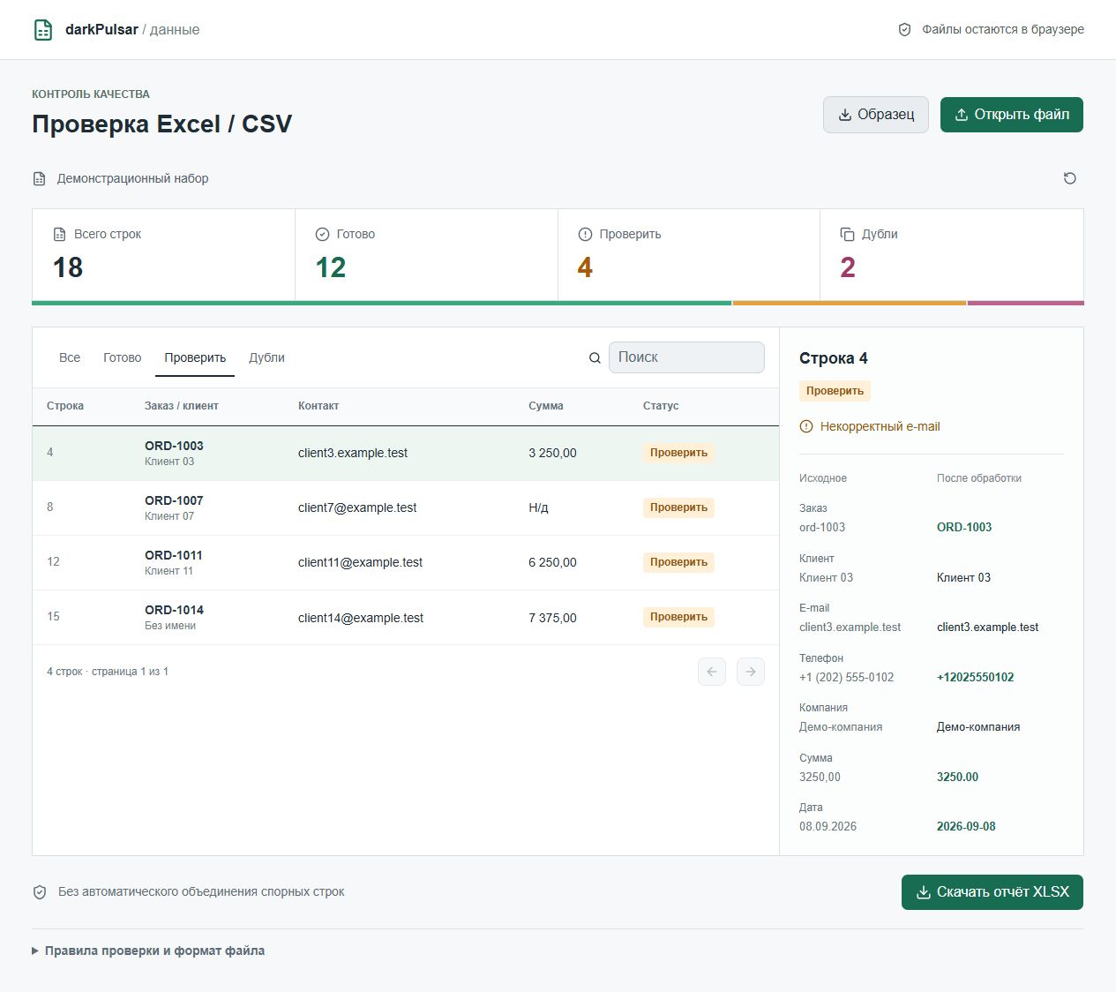Expand «Правила проверки и формат файла»
The width and height of the screenshot is (1116, 992).
[x=148, y=951]
